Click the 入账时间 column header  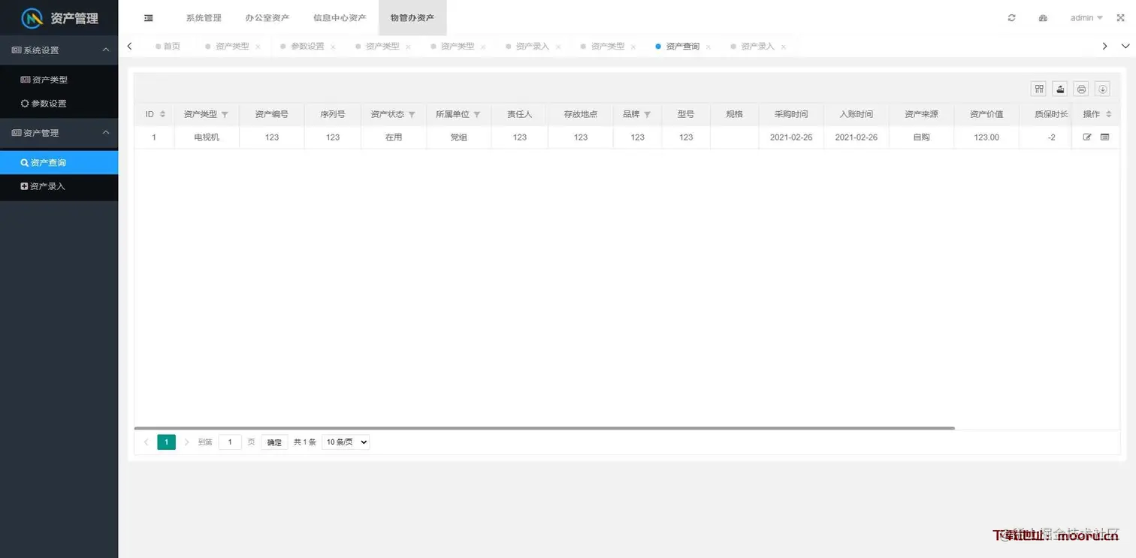click(857, 114)
